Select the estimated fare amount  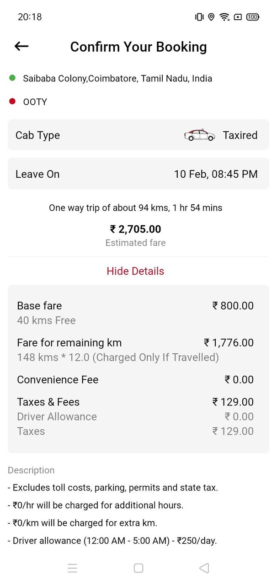tap(135, 229)
